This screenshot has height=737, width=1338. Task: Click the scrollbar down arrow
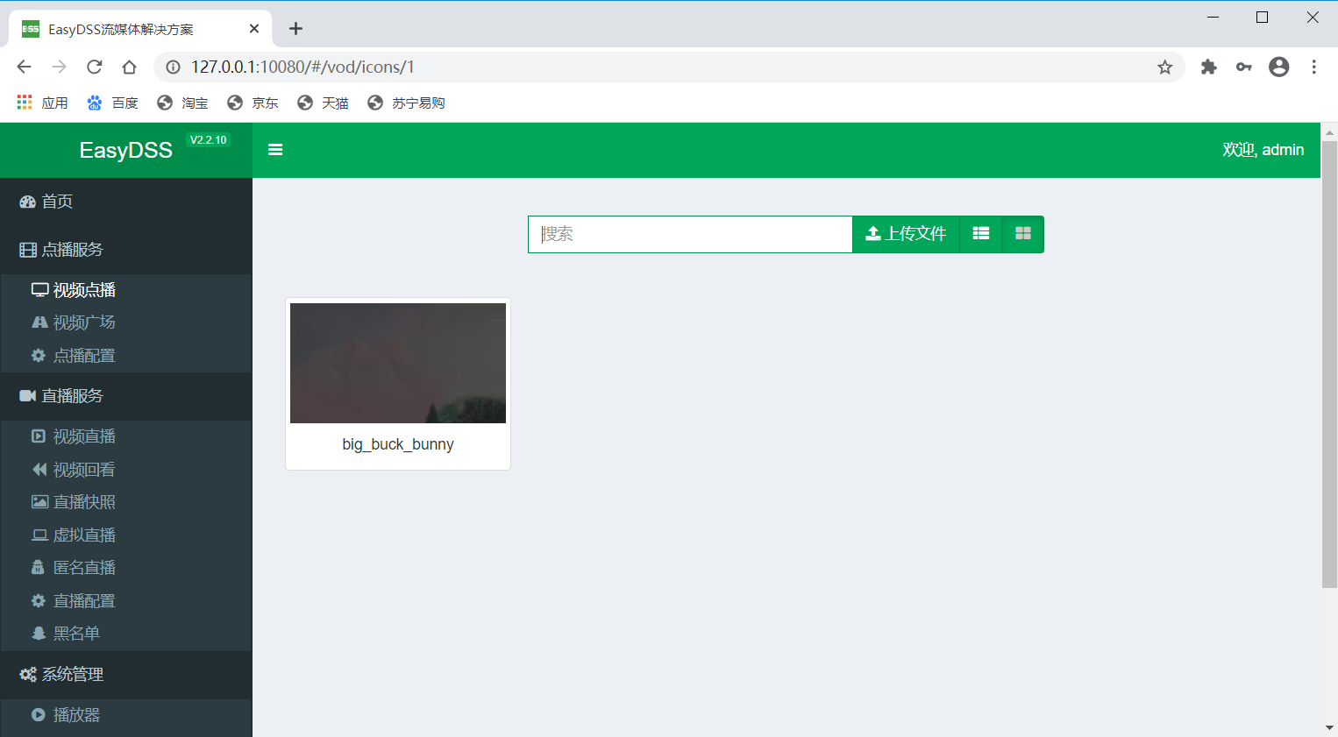tap(1329, 728)
